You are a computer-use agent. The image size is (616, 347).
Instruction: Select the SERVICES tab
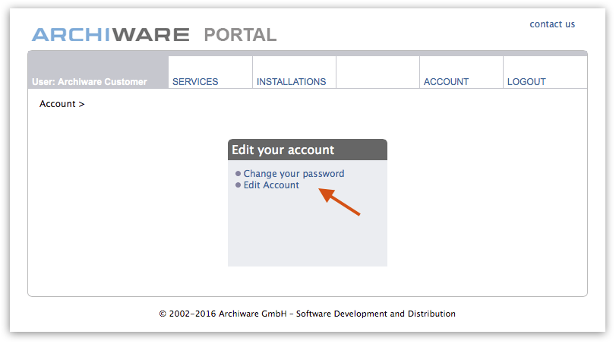(x=195, y=82)
